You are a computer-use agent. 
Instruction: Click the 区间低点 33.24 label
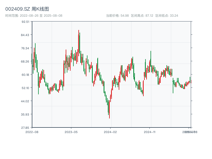pyautogui.click(x=167, y=16)
